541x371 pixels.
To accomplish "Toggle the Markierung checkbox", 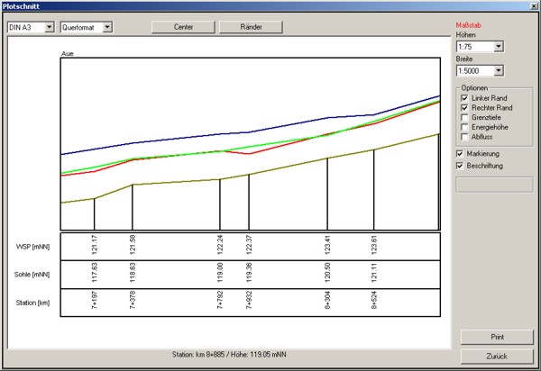I will tap(461, 154).
